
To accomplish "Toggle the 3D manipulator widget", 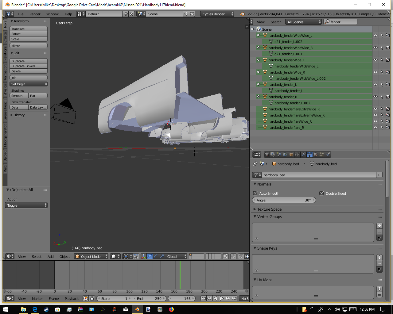I will click(143, 256).
